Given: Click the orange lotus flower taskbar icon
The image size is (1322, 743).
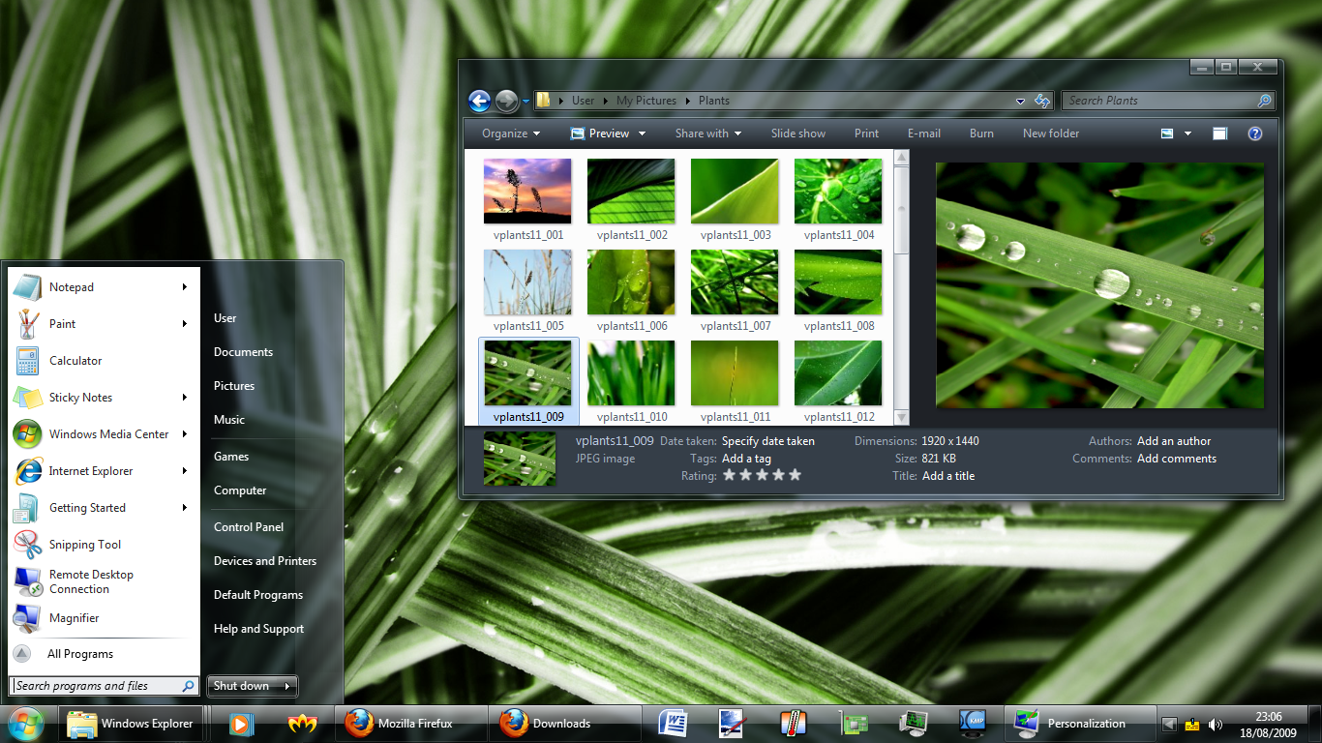Looking at the screenshot, I should click(x=303, y=724).
